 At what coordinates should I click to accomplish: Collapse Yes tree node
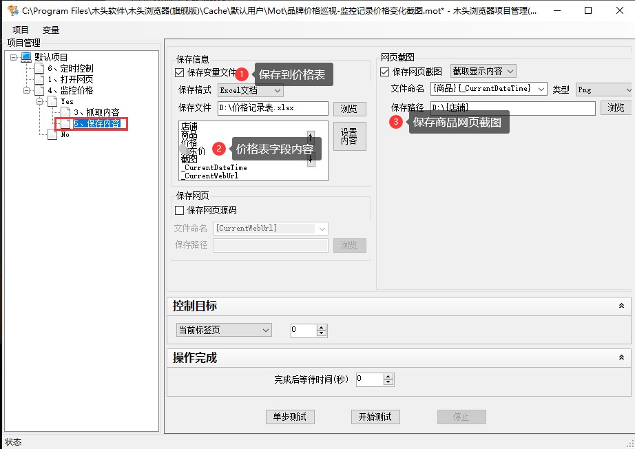click(39, 101)
